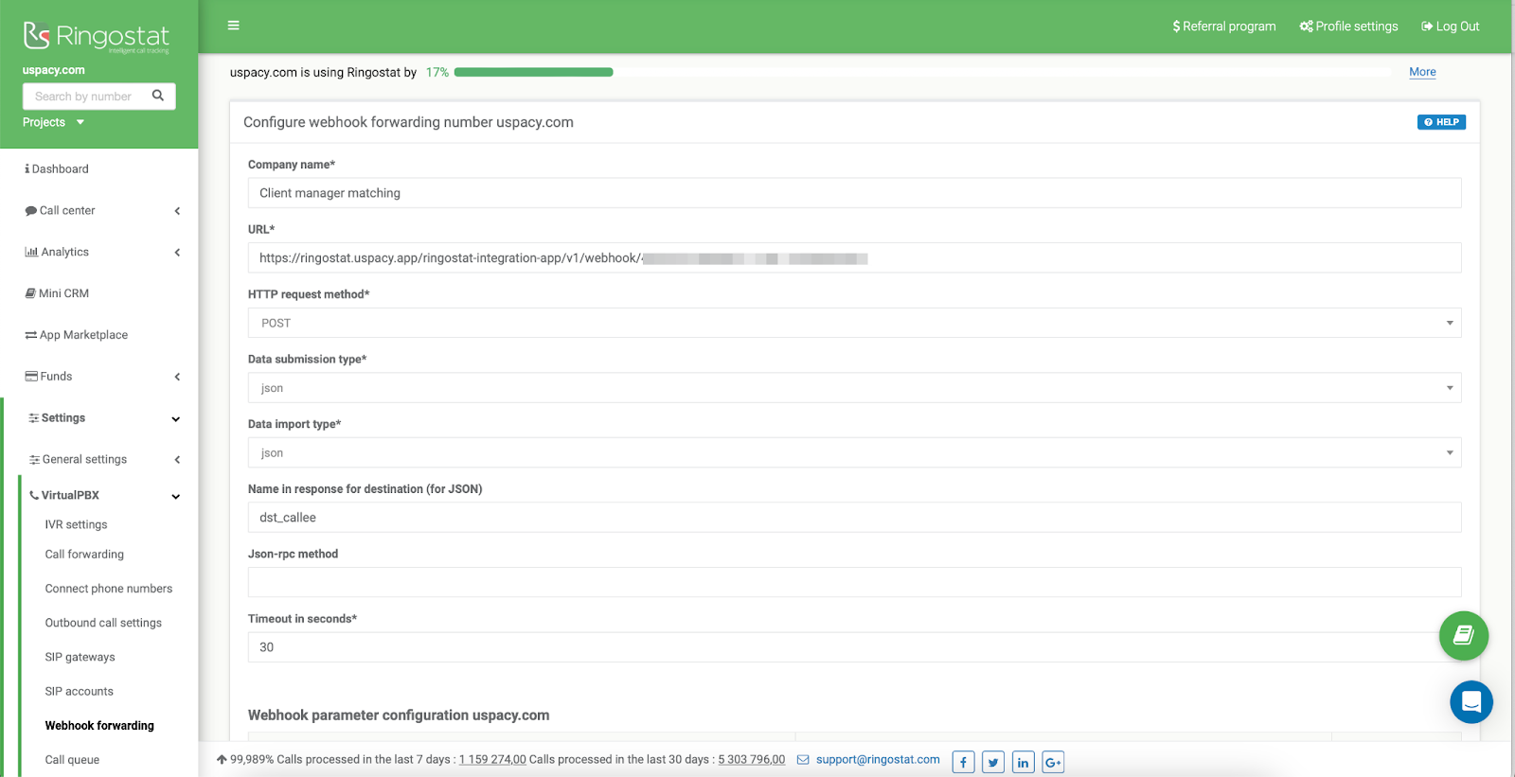1515x777 pixels.
Task: Click the webhook URL field
Action: click(x=854, y=257)
